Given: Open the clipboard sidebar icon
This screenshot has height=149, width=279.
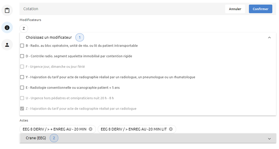Looking at the screenshot, I should 7,10.
